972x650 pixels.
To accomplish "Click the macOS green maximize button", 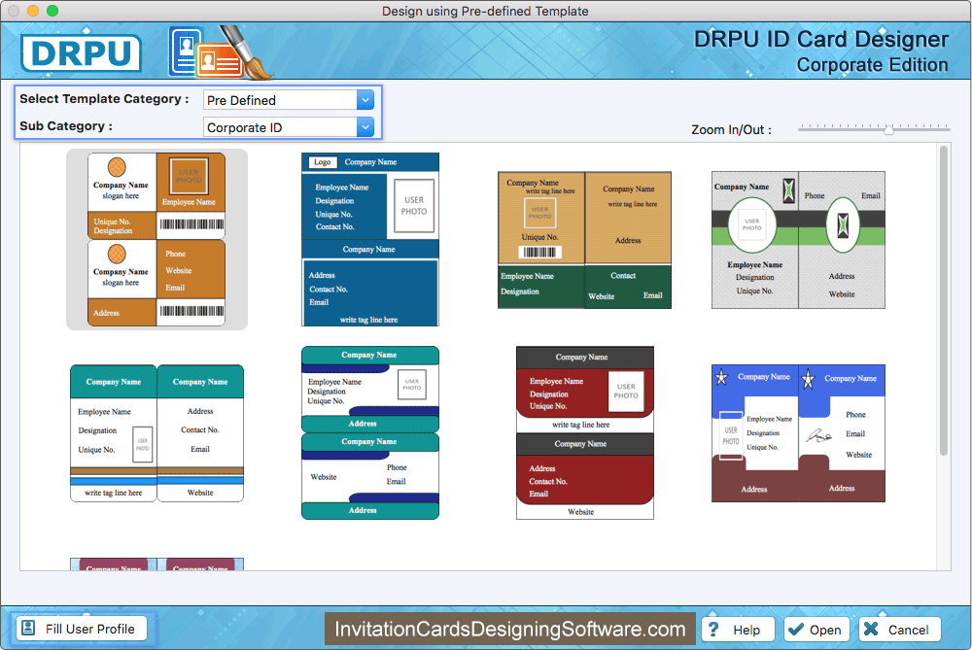I will click(x=52, y=11).
